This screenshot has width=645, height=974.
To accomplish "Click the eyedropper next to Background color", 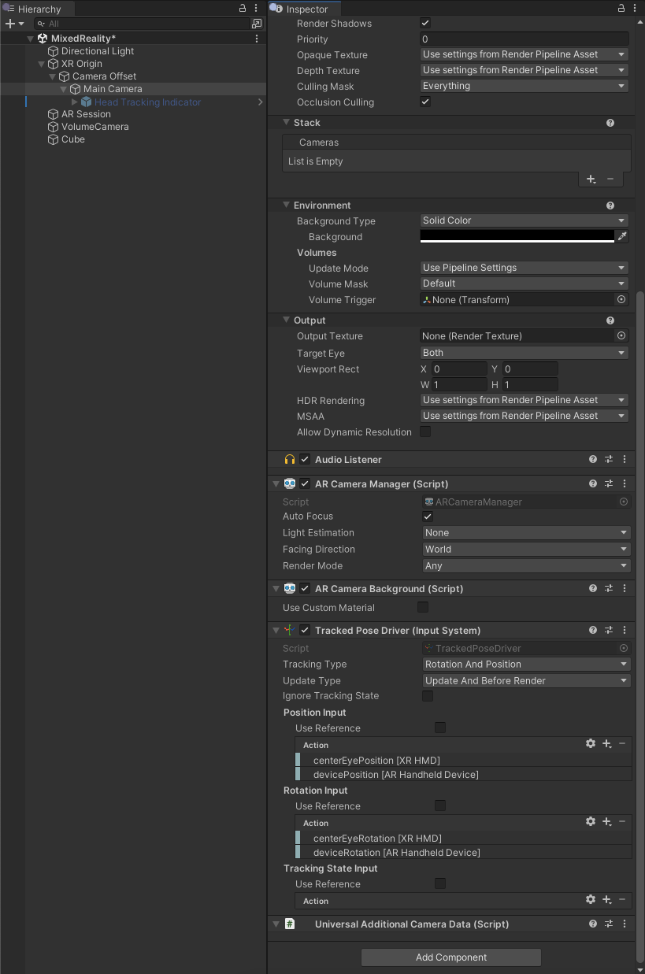I will [x=622, y=236].
